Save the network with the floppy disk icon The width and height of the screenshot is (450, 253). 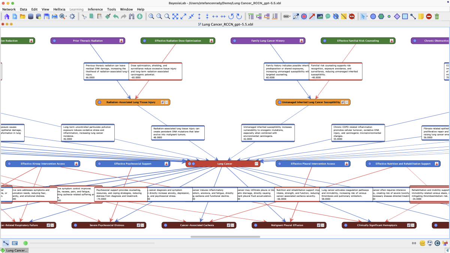click(x=46, y=16)
